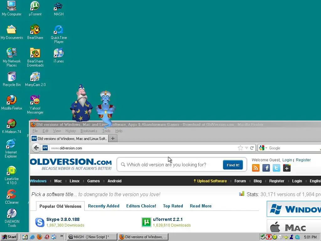Screen dimensions: 321x241
Task: Click the Google plus icon on the page
Action: point(287,168)
